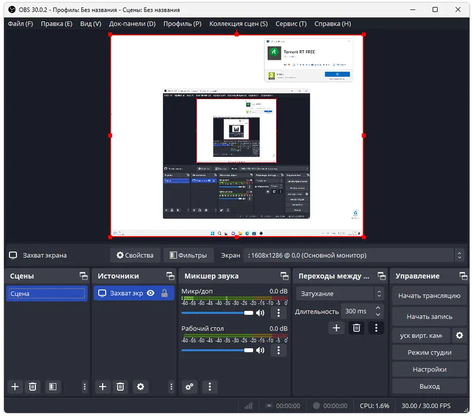Image resolution: width=472 pixels, height=416 pixels.
Task: Open the Док-панели (D) menu
Action: point(132,24)
